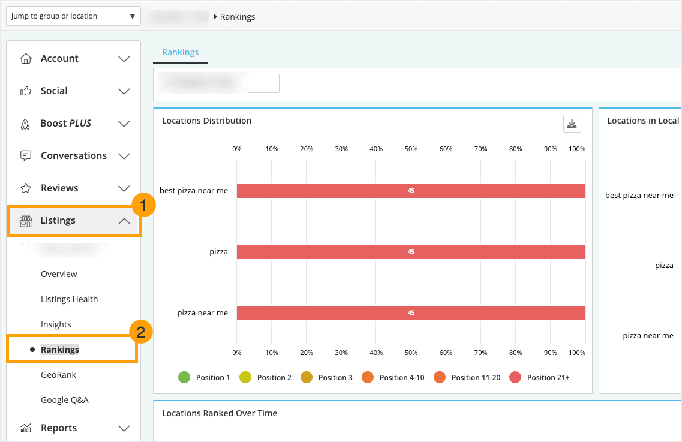Switch to the Rankings tab
682x442 pixels.
coord(180,52)
